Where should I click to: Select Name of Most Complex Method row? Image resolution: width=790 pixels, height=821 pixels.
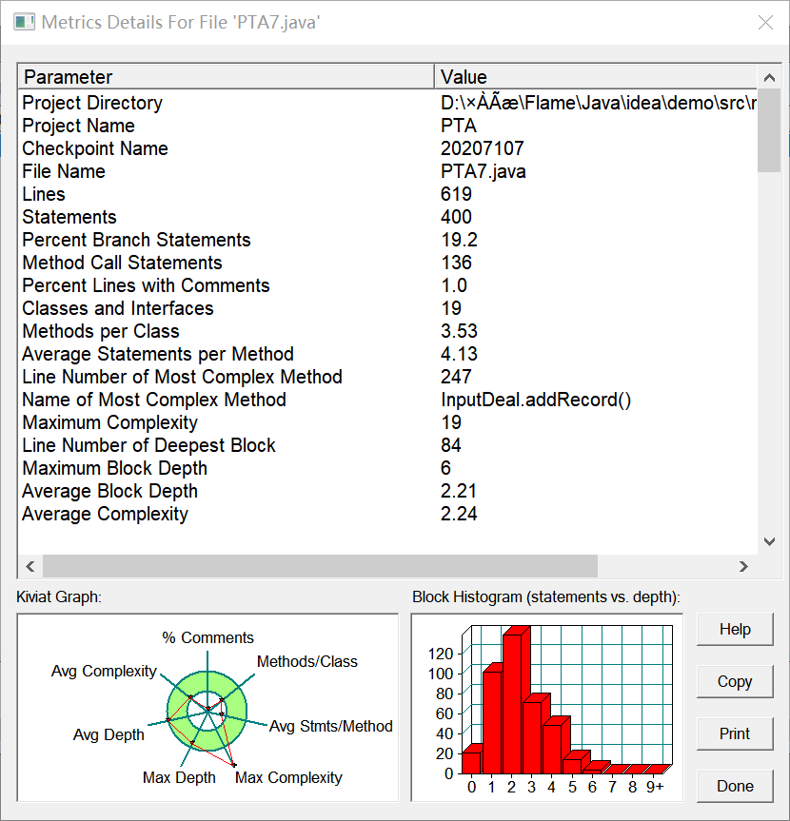point(387,400)
